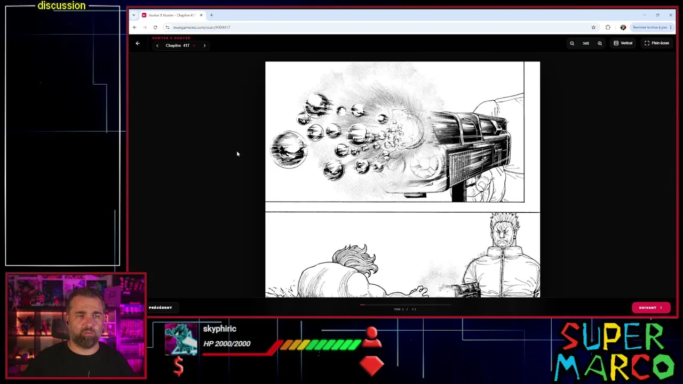
Task: Open the Chrome tab search dropdown
Action: tap(133, 15)
